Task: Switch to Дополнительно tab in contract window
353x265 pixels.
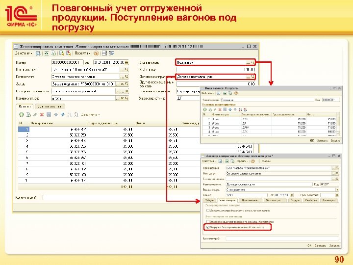Action: click(250, 200)
